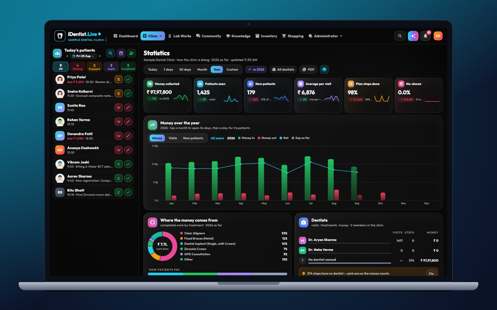497x310 pixels.
Task: Expand the Clinic menu dropdown
Action: click(153, 36)
